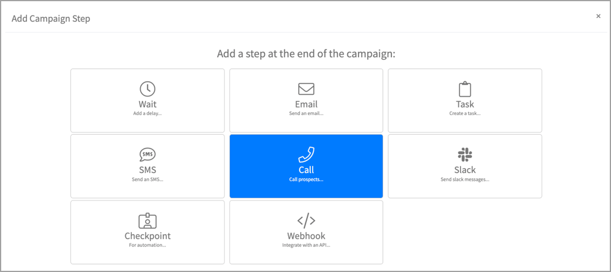Click the clipboard Task icon
This screenshot has height=272, width=611.
(x=465, y=89)
